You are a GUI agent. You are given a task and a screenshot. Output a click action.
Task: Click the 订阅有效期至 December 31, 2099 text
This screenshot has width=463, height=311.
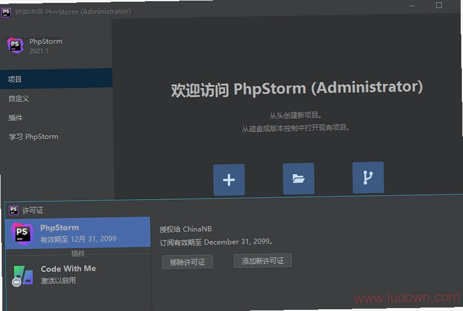(216, 242)
